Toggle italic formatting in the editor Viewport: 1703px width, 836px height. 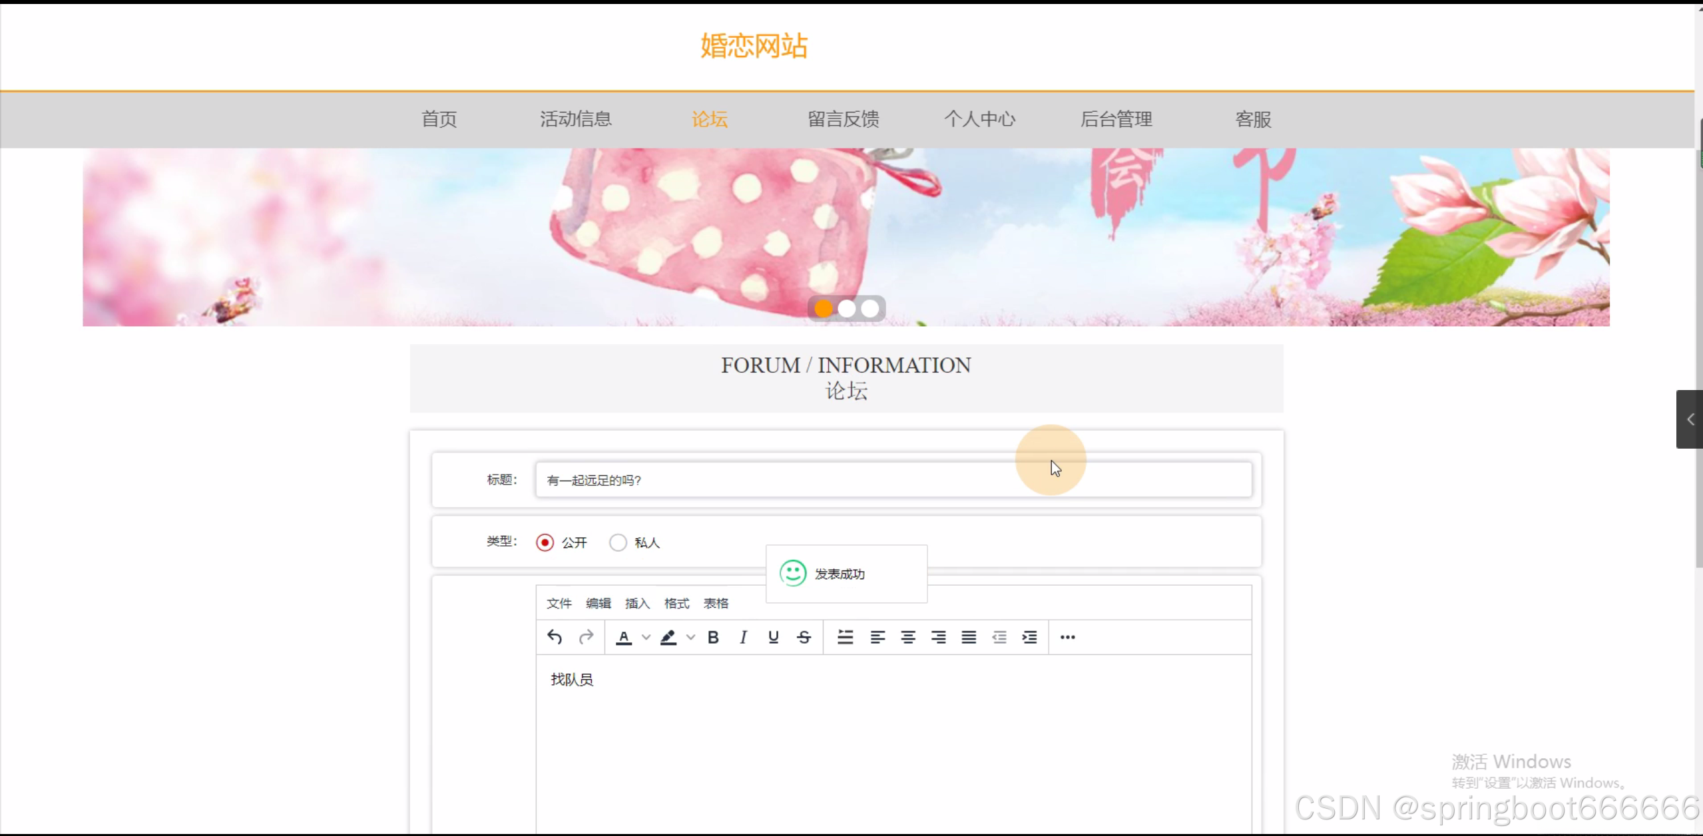pos(743,637)
